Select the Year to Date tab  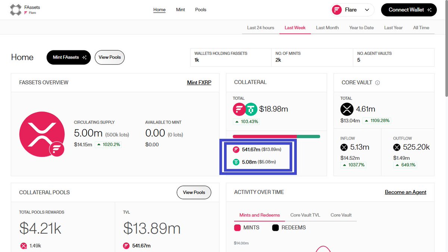[361, 28]
